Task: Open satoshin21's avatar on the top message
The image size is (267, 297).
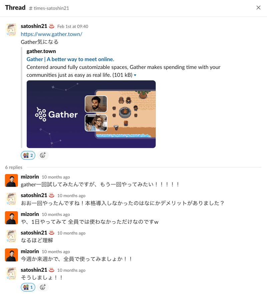Action: pos(11,30)
